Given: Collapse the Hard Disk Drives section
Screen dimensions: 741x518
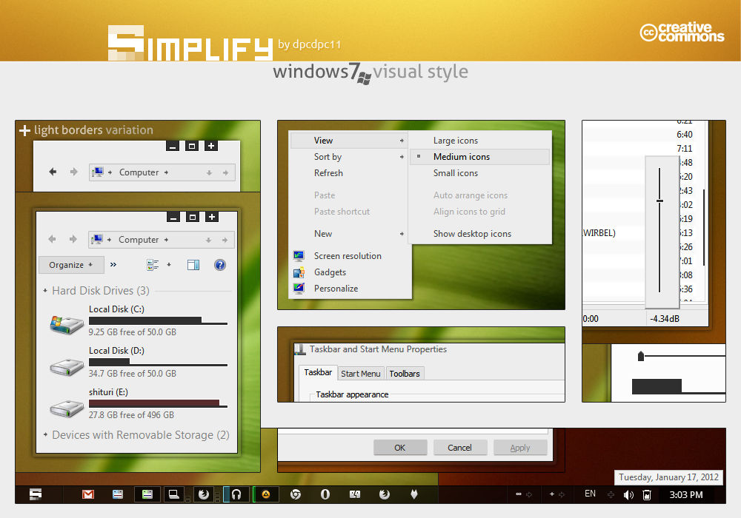Looking at the screenshot, I should click(x=45, y=290).
